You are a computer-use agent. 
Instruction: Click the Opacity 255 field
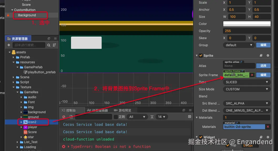247,31
